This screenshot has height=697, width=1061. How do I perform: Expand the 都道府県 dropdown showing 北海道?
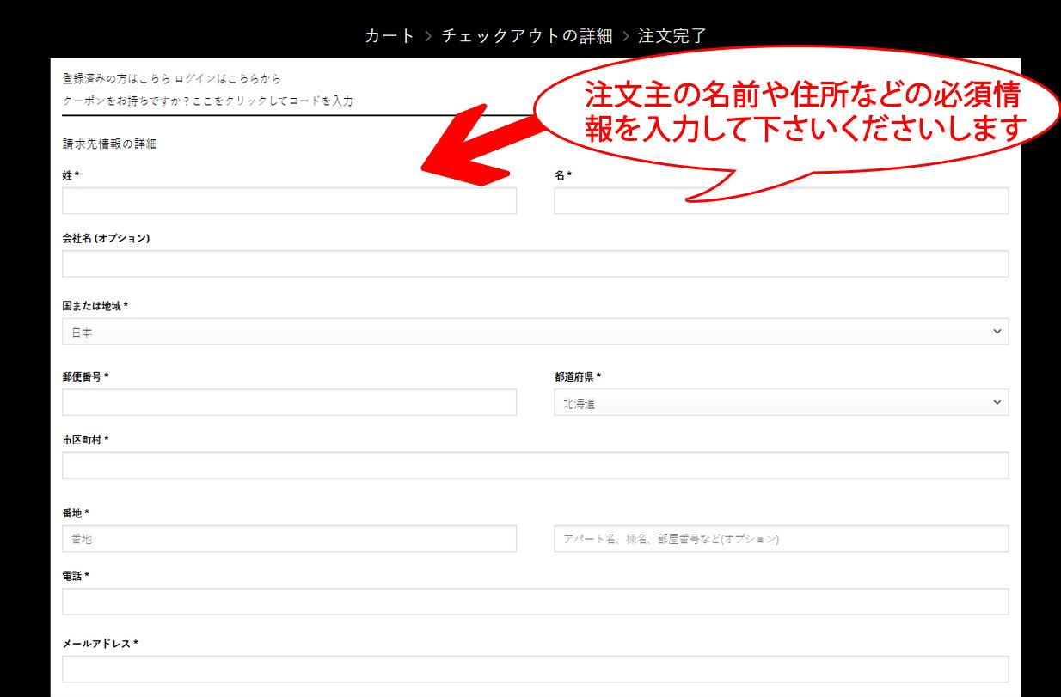click(781, 402)
